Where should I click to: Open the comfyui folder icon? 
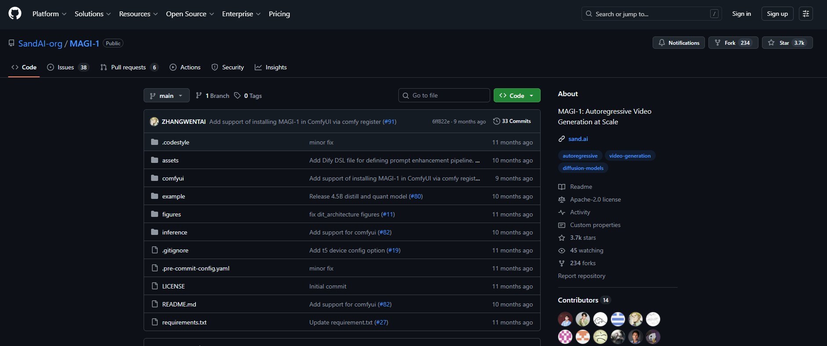pos(155,178)
